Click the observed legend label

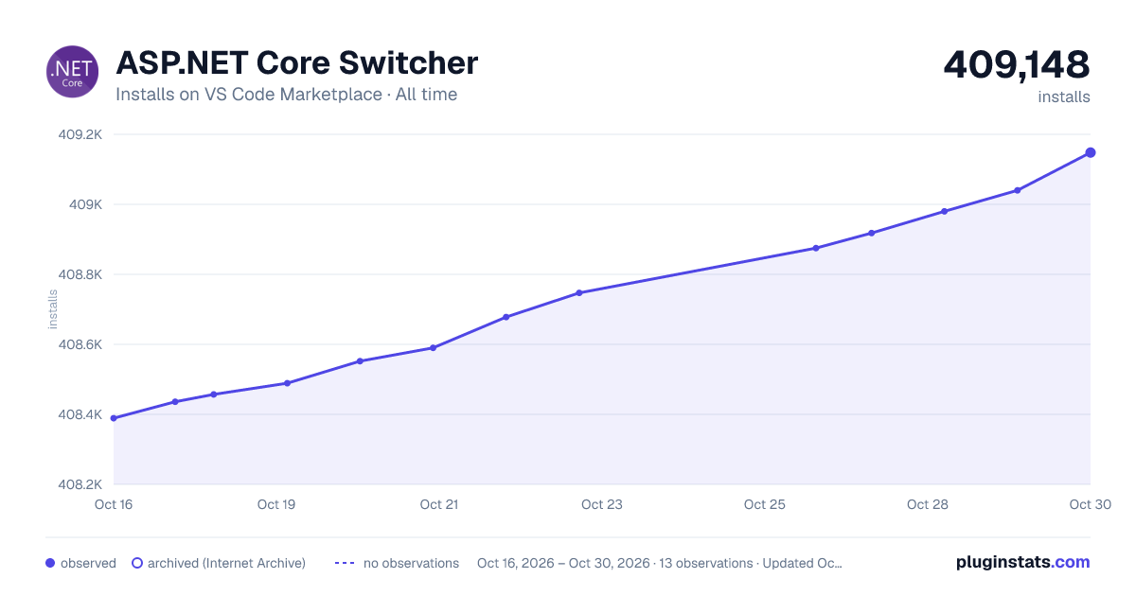pos(88,563)
